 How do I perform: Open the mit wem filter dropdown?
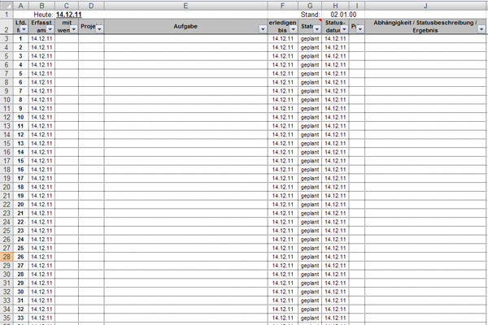pyautogui.click(x=74, y=28)
